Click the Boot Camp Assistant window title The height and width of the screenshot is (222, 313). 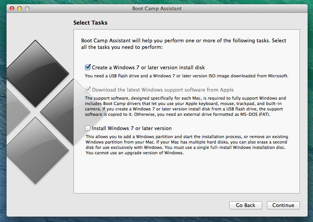tap(157, 8)
